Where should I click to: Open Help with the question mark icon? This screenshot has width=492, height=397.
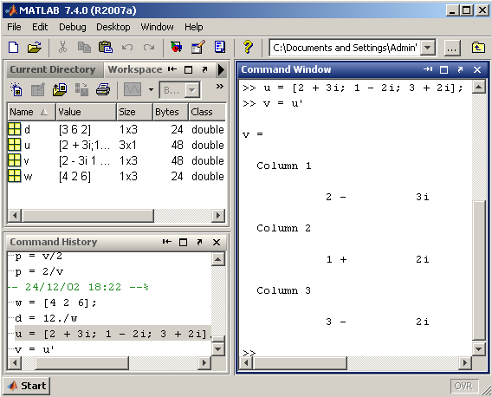coord(248,48)
